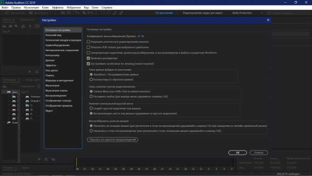The image size is (312, 176).
Task: Enable the first checkbox under zoom factor
Action: click(x=88, y=42)
